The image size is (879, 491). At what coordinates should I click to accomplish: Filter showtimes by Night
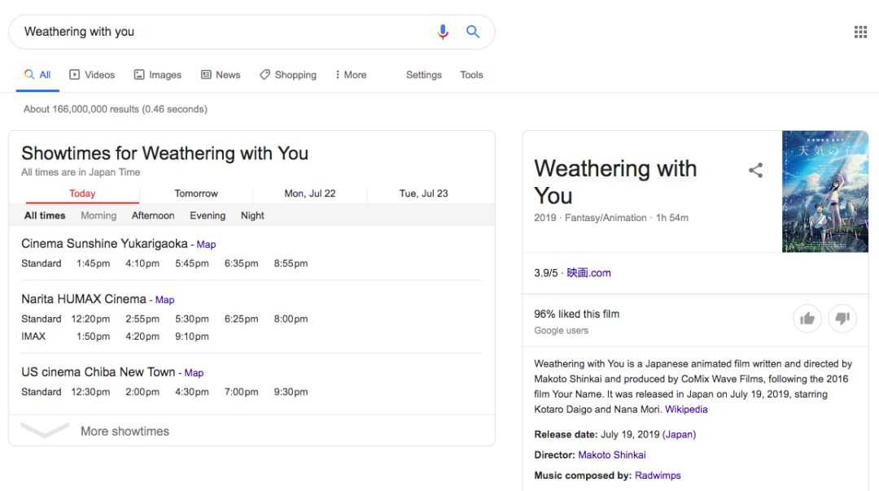pyautogui.click(x=252, y=215)
